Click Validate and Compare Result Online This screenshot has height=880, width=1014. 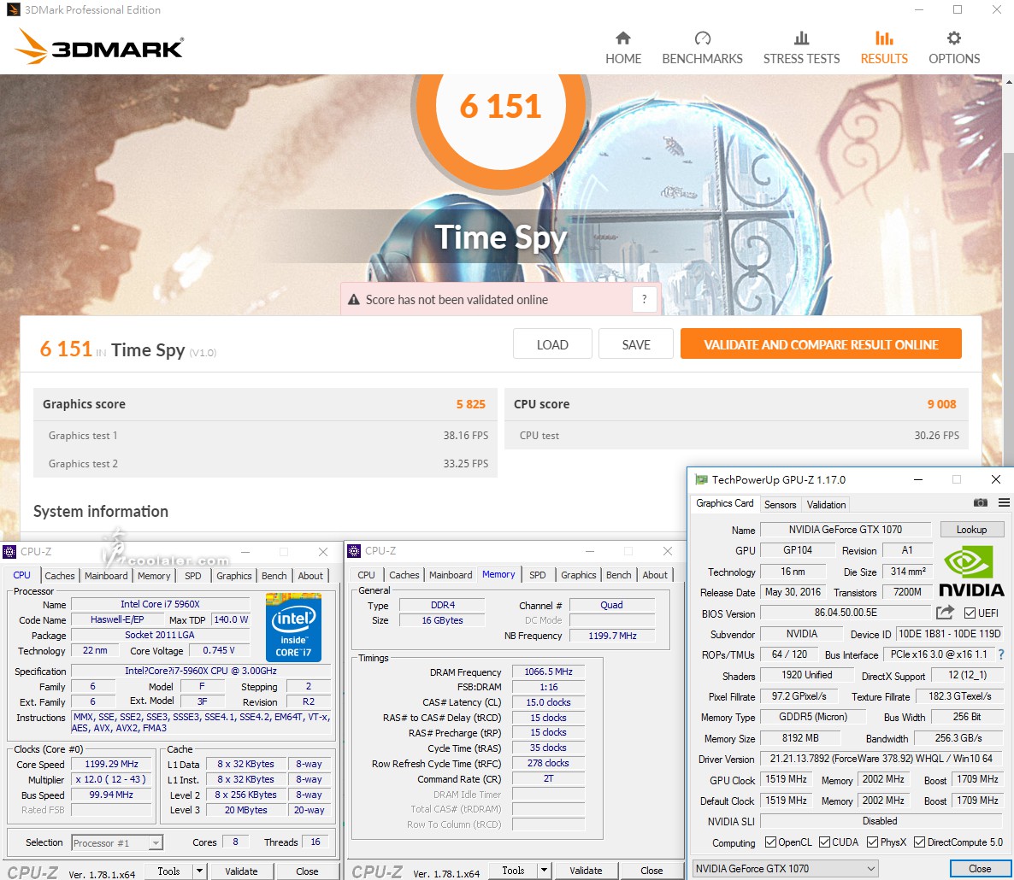pos(821,344)
